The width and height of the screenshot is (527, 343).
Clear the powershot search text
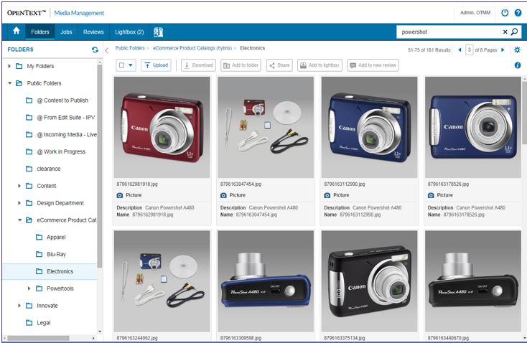tap(505, 32)
